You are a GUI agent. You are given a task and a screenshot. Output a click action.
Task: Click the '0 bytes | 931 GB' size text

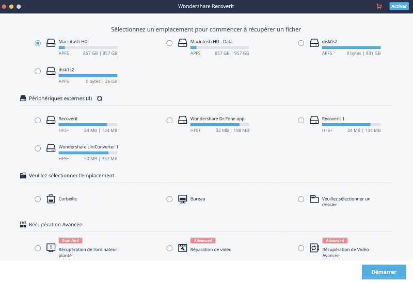(363, 53)
